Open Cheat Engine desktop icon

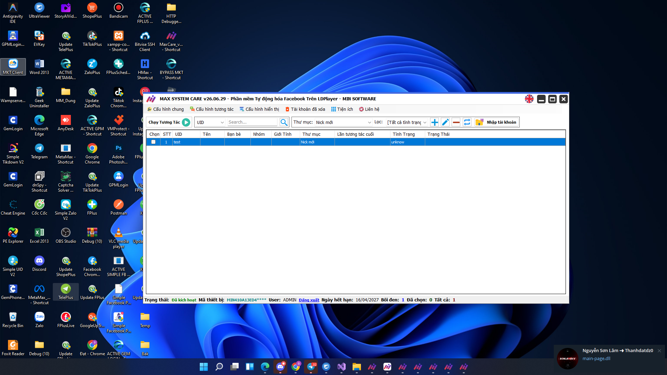(x=13, y=207)
